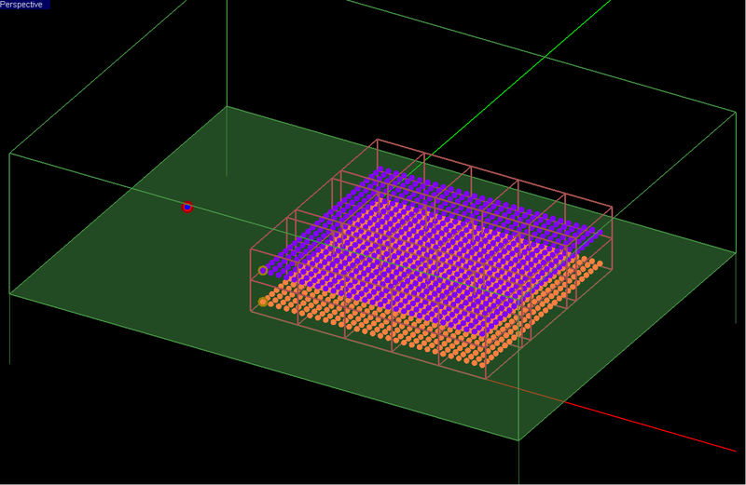The height and width of the screenshot is (485, 746).
Task: Click the rightmost point of the orange grid
Action: tap(599, 260)
